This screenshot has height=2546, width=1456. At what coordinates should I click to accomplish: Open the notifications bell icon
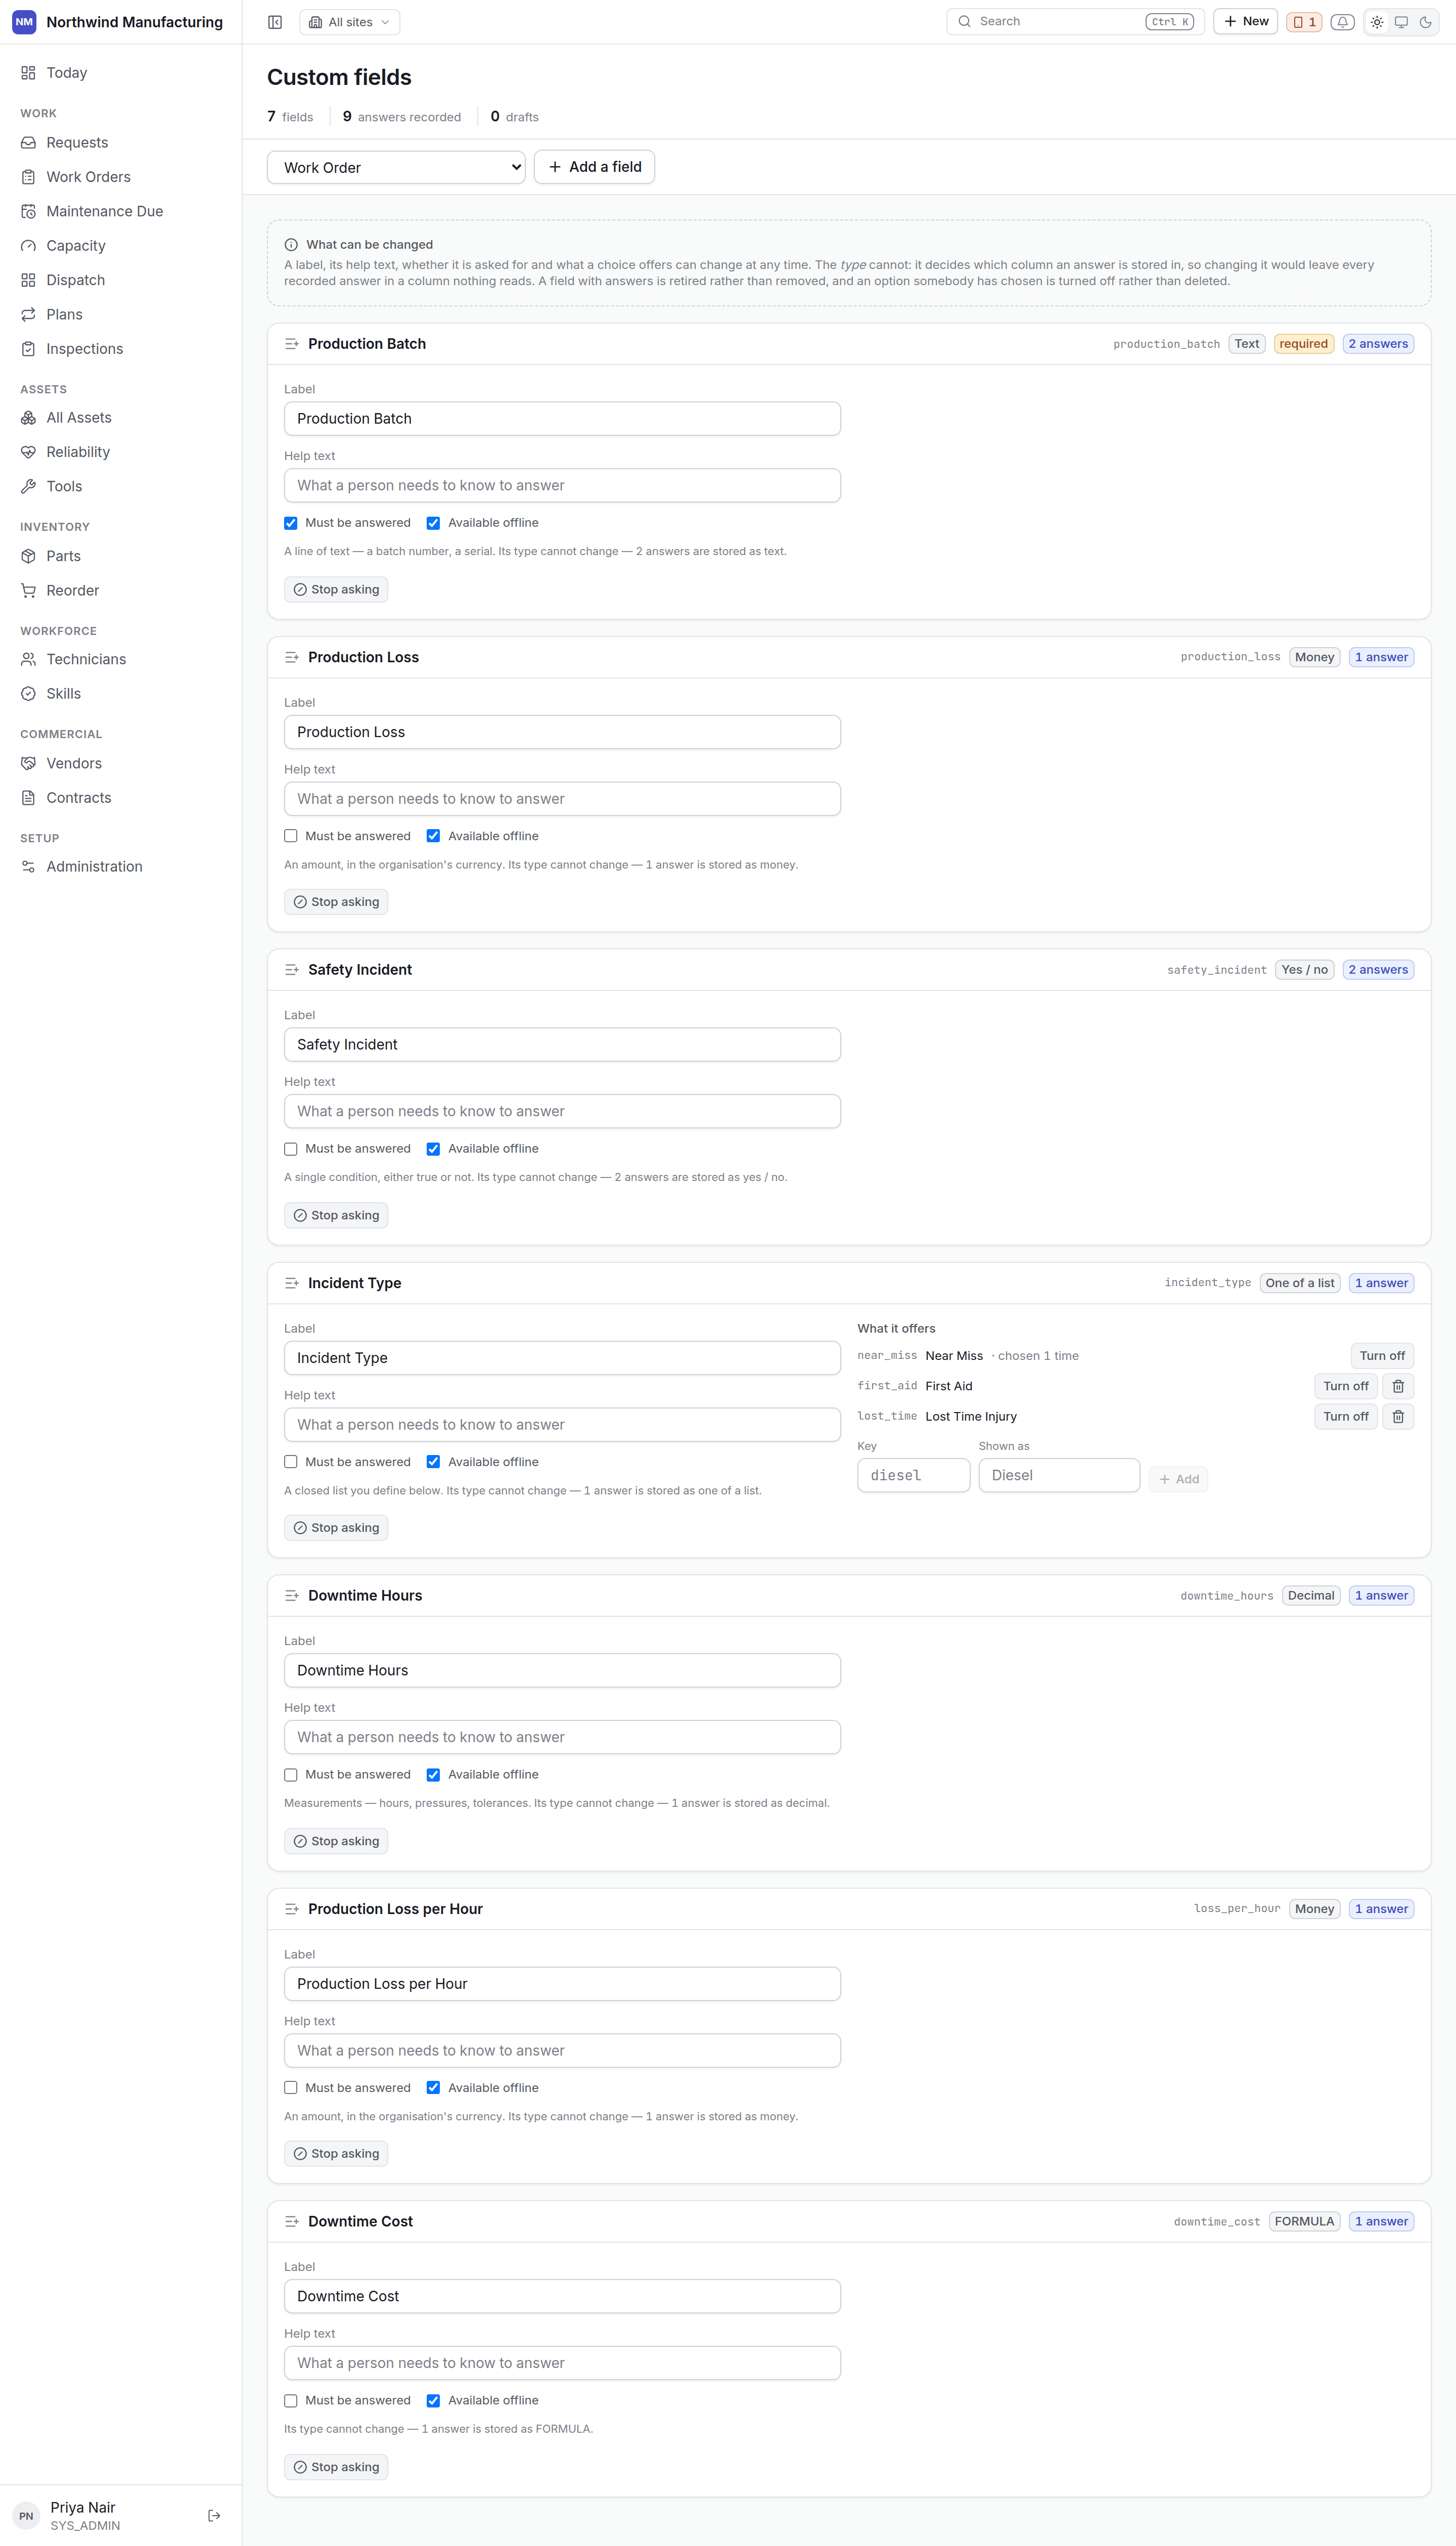[x=1342, y=22]
